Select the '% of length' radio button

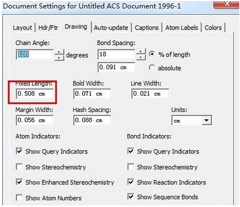click(x=152, y=54)
